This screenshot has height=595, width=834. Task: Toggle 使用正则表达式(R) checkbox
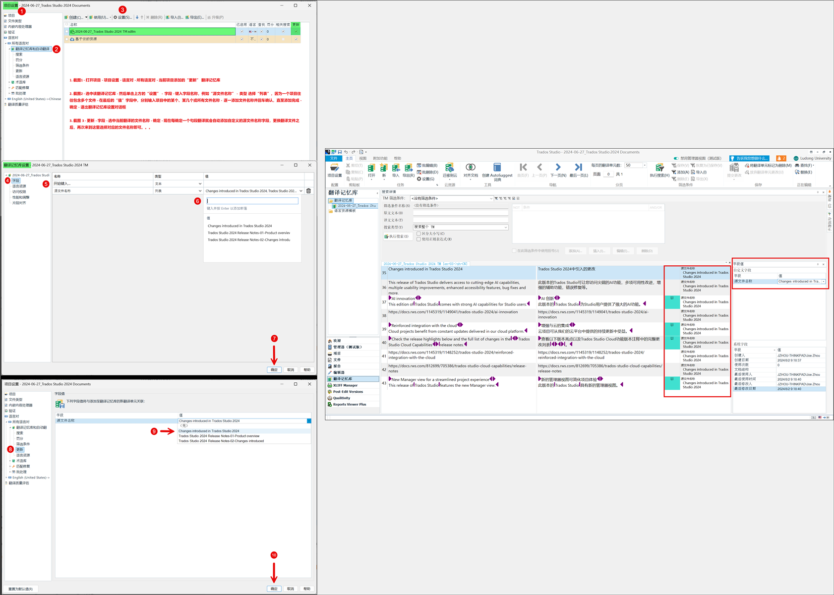tap(419, 239)
